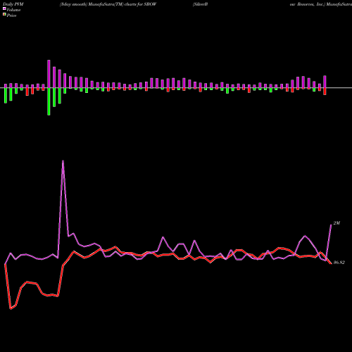This screenshot has height=352, width=352.
Task: Click the Volume legend color swatch
Action: [4, 8]
